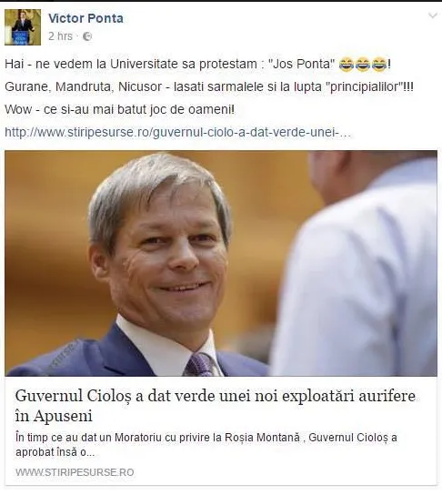
Task: Click the Victor Ponta name link
Action: pos(85,18)
